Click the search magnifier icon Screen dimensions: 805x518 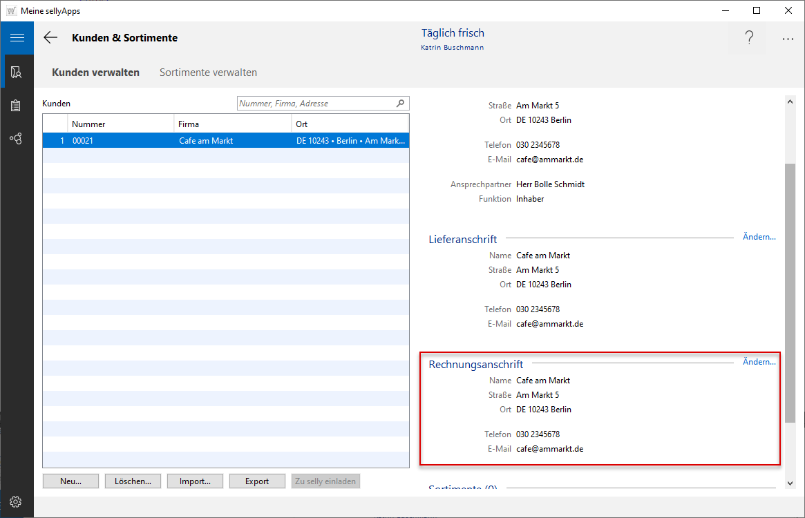pos(400,104)
